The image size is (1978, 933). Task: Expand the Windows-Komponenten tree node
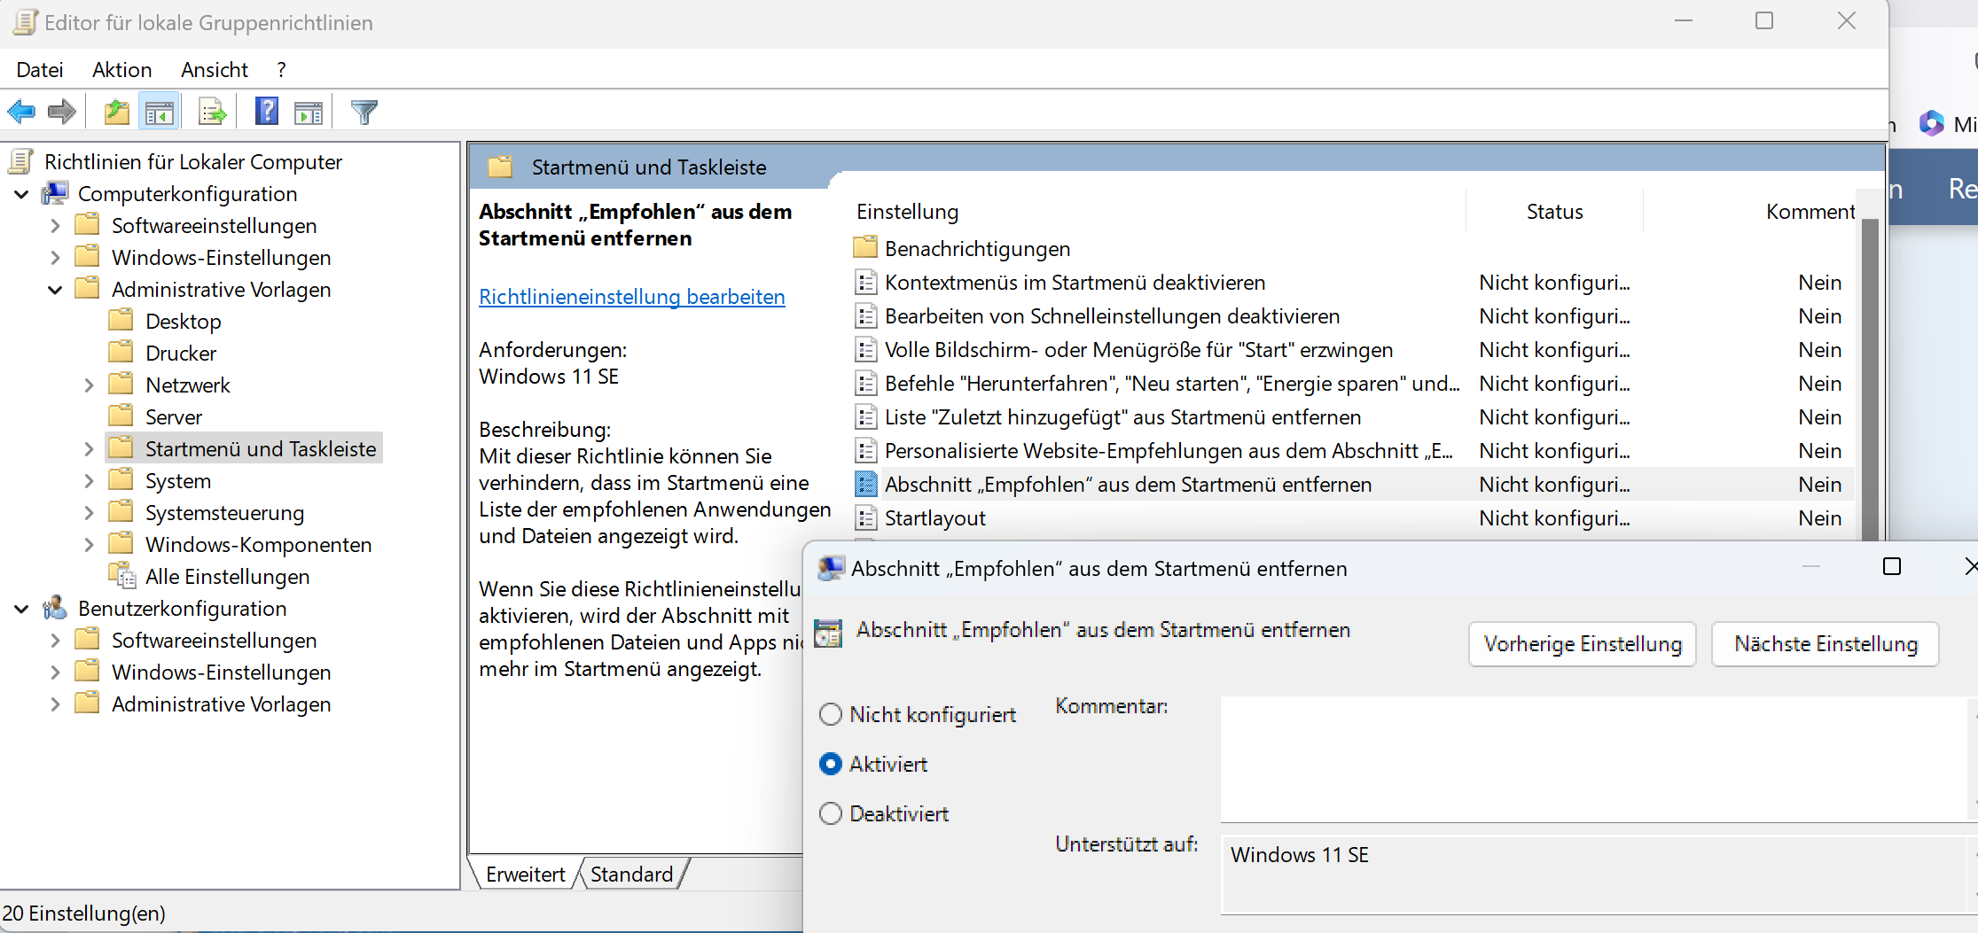[89, 545]
